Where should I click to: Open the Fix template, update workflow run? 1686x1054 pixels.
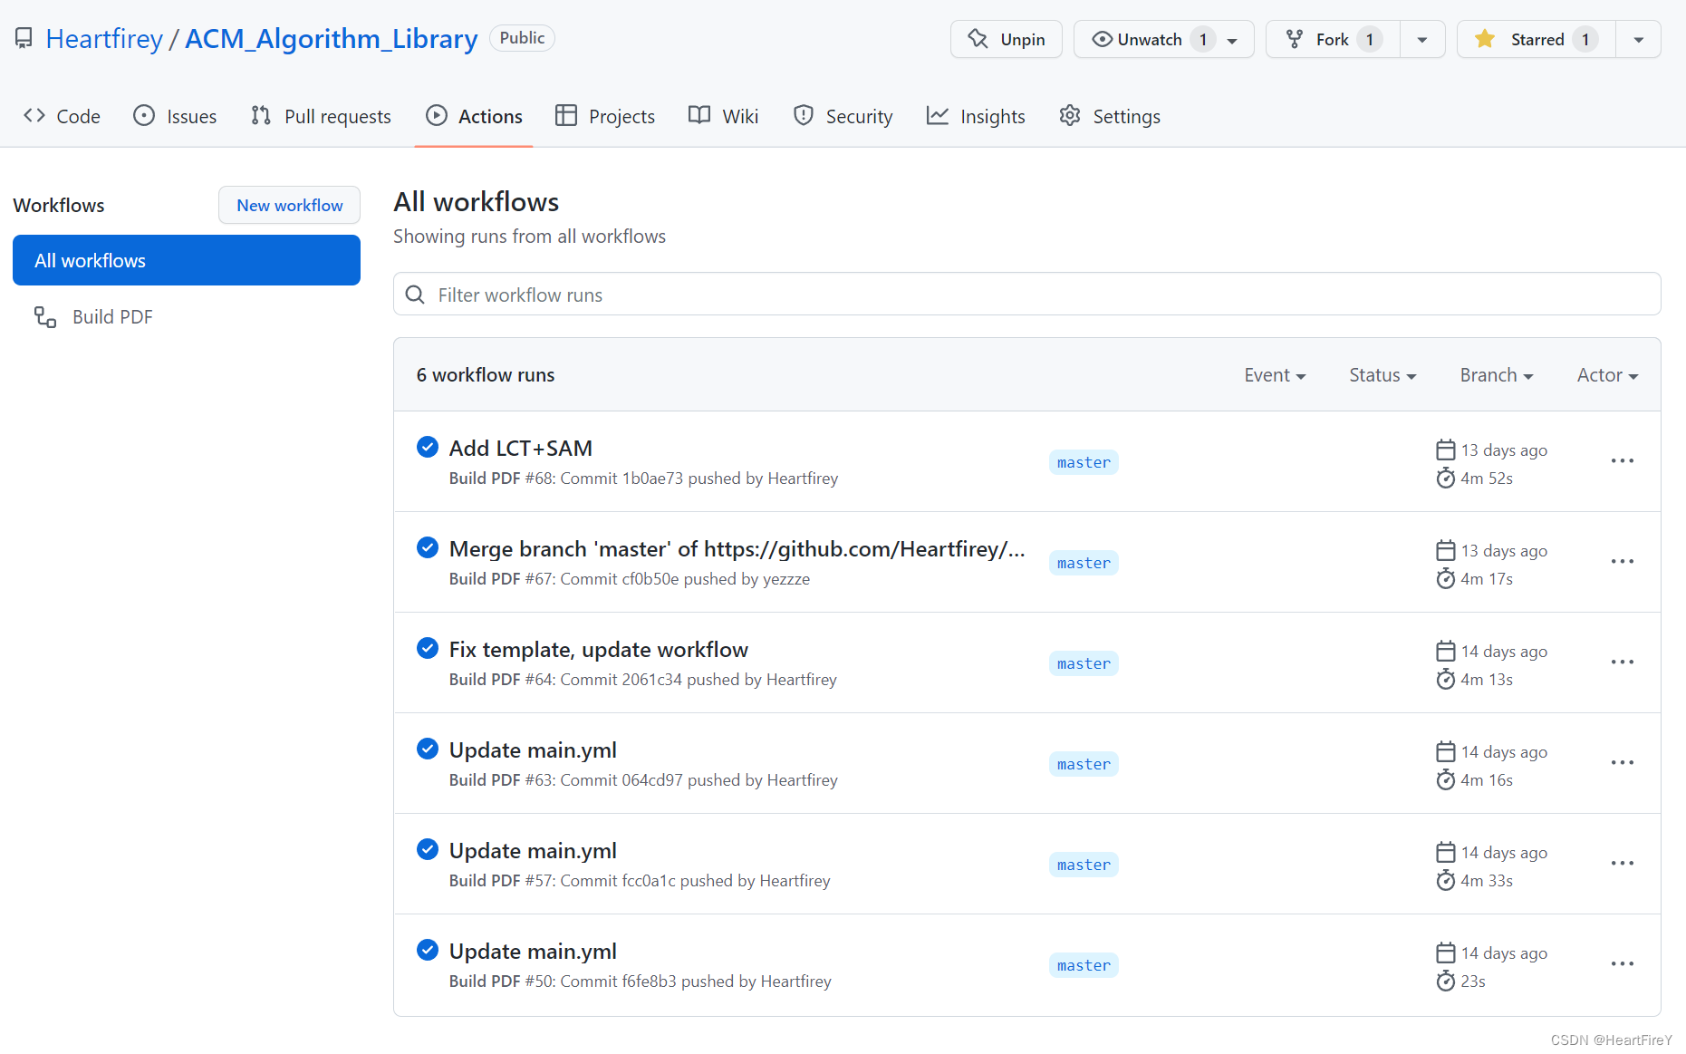pos(599,649)
